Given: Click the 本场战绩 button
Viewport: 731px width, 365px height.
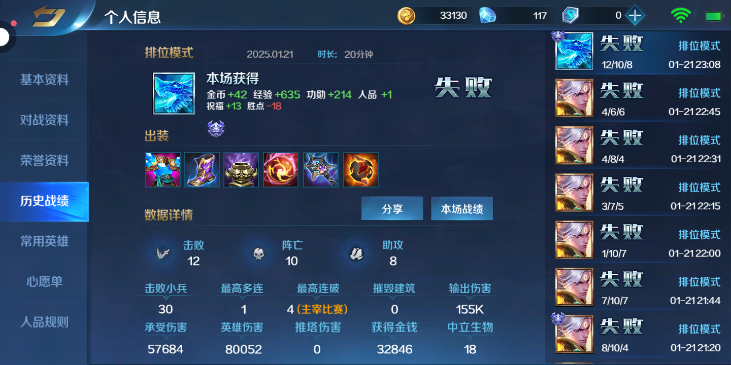Looking at the screenshot, I should point(462,209).
